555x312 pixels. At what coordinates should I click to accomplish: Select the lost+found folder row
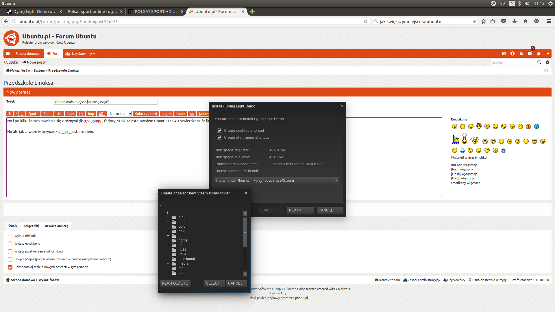tap(186, 259)
